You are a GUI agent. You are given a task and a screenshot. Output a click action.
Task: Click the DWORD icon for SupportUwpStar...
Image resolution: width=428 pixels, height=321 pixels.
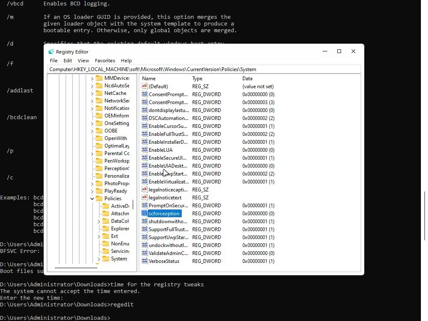click(144, 237)
